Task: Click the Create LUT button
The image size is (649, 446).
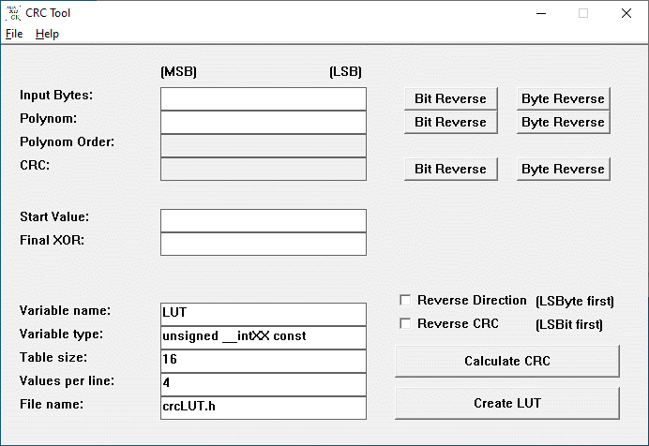Action: [x=507, y=403]
